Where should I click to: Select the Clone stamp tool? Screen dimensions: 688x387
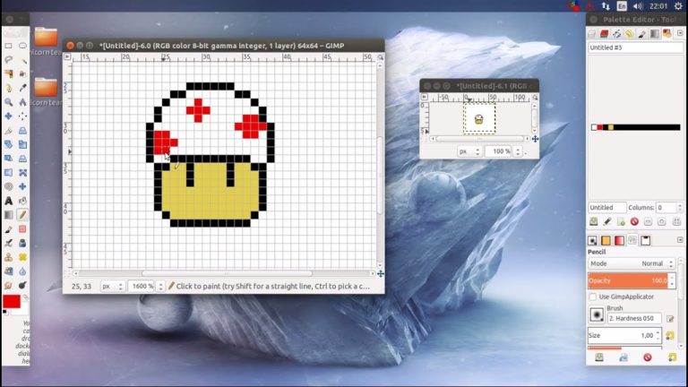(x=8, y=257)
